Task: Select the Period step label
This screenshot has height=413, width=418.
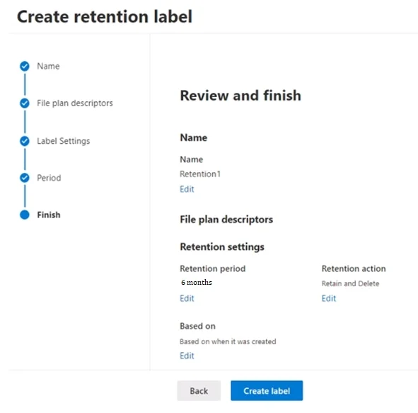Action: [x=49, y=178]
